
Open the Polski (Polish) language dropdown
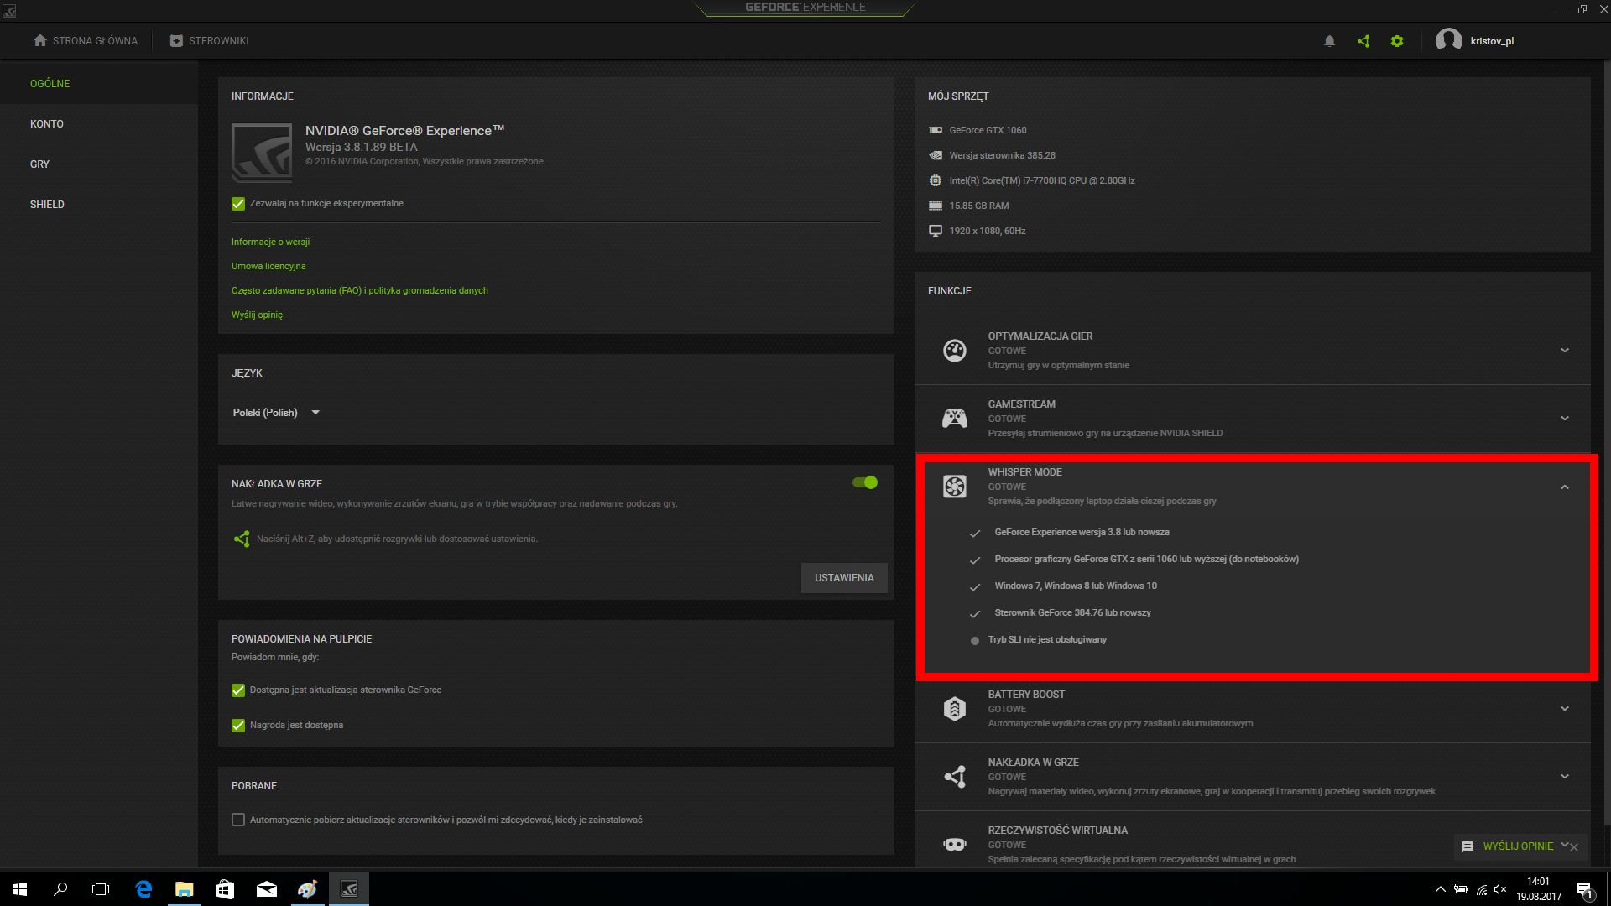coord(278,412)
